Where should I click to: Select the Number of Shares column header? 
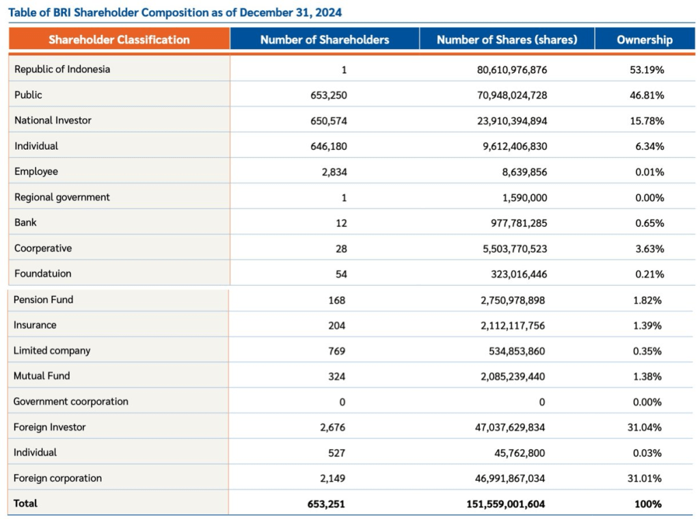[x=507, y=40]
